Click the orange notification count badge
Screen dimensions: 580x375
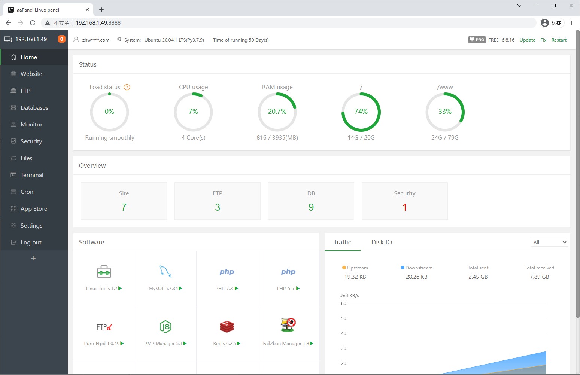tap(62, 39)
